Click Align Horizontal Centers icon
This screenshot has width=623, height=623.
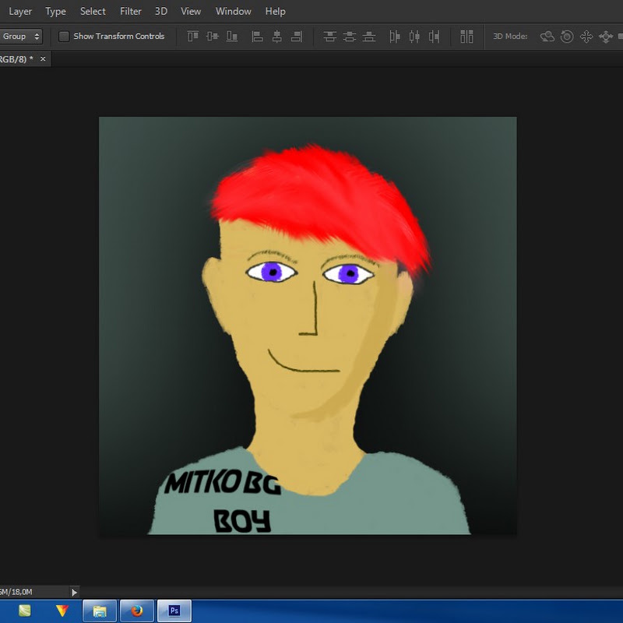click(277, 37)
